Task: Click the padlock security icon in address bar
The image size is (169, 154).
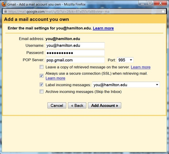Action: pos(5,11)
